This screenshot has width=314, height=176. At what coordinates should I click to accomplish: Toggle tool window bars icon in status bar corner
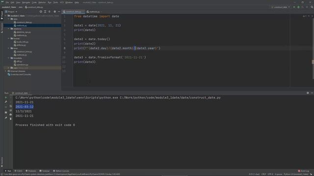coord(2,174)
